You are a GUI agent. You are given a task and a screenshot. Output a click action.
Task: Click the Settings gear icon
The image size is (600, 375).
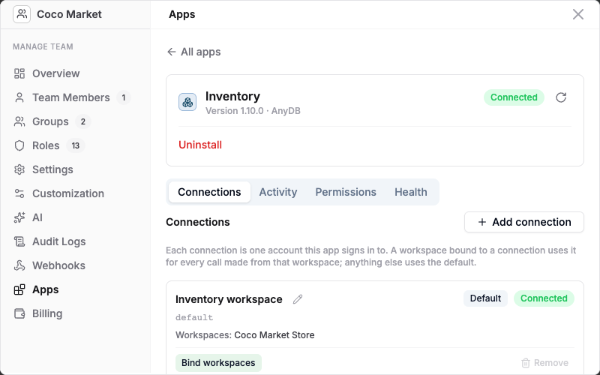coord(19,169)
